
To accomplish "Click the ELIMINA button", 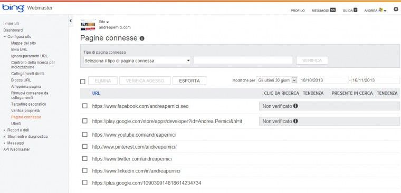I will [x=103, y=81].
